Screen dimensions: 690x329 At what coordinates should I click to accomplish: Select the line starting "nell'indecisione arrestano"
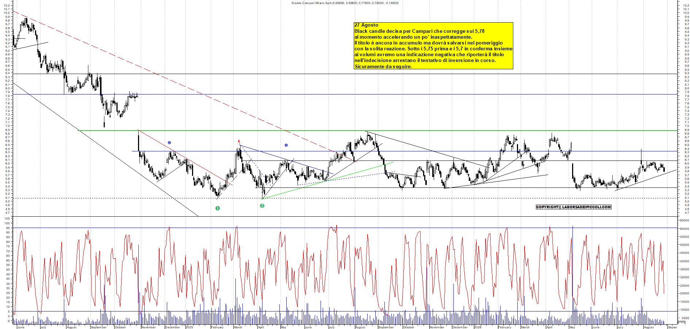coord(425,60)
